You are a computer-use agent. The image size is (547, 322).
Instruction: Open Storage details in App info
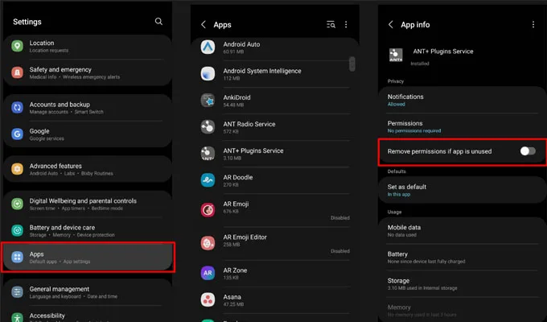[463, 284]
